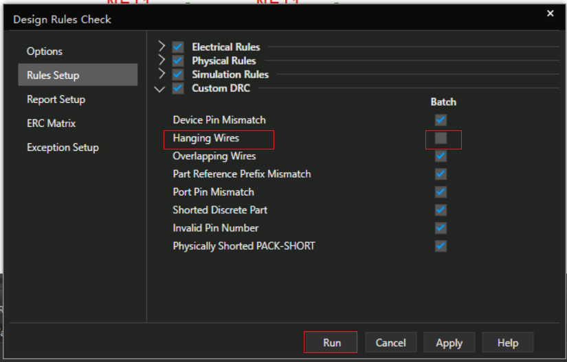Image resolution: width=567 pixels, height=362 pixels.
Task: Click the Custom DRC heading text
Action: point(221,88)
